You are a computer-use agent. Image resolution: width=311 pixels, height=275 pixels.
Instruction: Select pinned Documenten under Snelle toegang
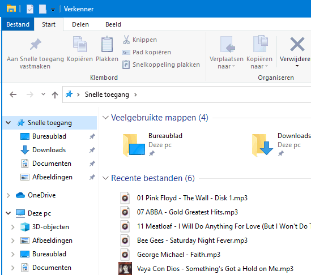[x=52, y=164]
